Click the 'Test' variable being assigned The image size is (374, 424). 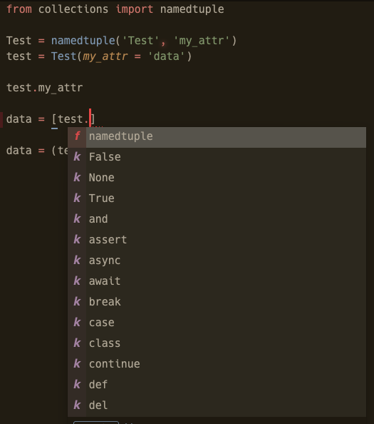coord(19,41)
